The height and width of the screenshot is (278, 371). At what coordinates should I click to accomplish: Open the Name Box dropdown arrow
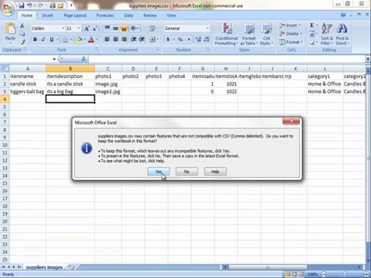click(x=54, y=59)
